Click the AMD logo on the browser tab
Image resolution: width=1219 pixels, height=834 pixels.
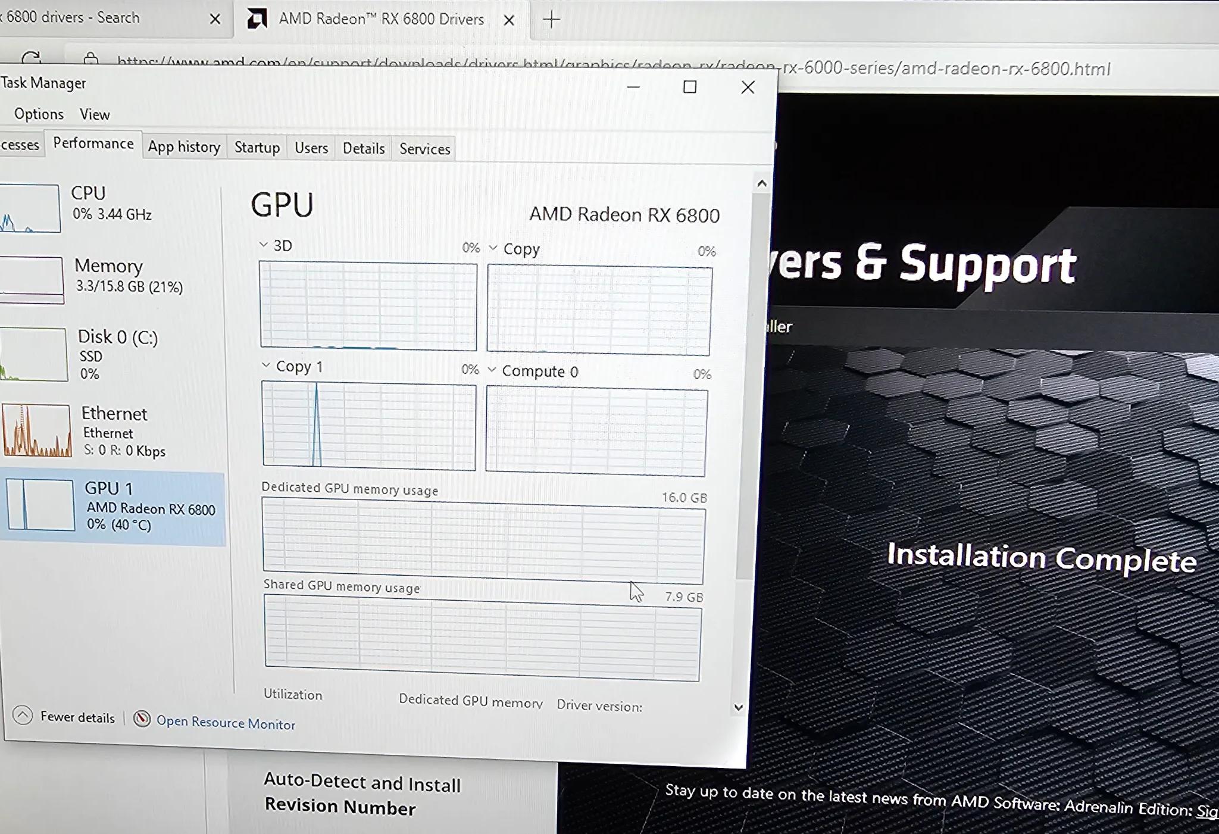coord(257,19)
